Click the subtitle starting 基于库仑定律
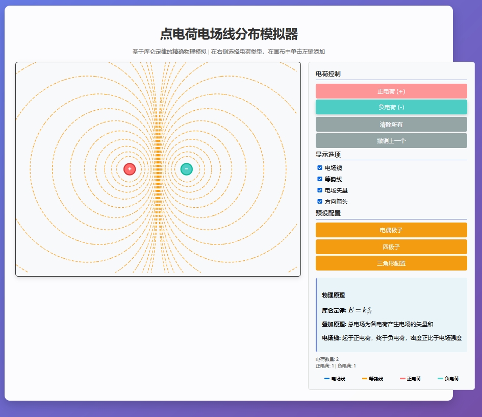Screen dimensions: 482x417 pos(229,52)
